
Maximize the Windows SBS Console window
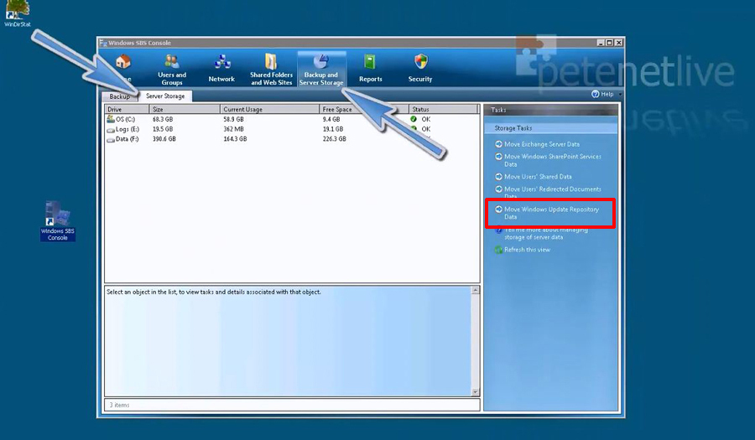point(610,43)
